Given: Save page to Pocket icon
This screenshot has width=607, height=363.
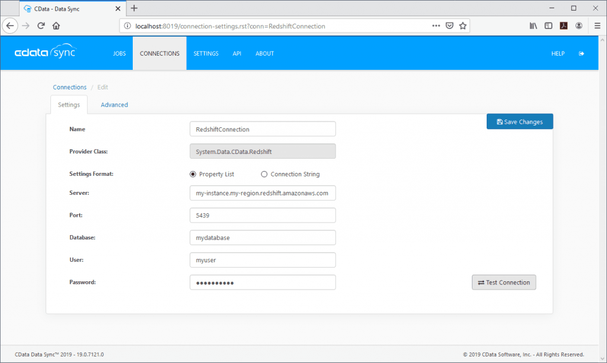Looking at the screenshot, I should [449, 26].
